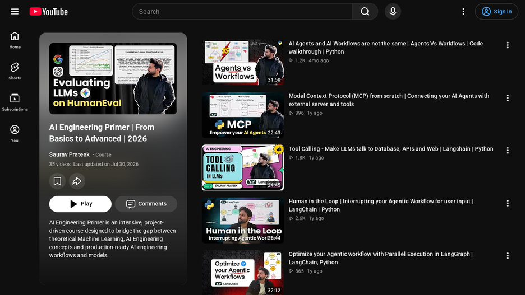Click the Evaluating LLMs playlist cover thumbnail

(113, 78)
